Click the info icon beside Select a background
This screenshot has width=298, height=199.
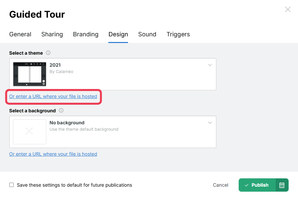tap(61, 110)
